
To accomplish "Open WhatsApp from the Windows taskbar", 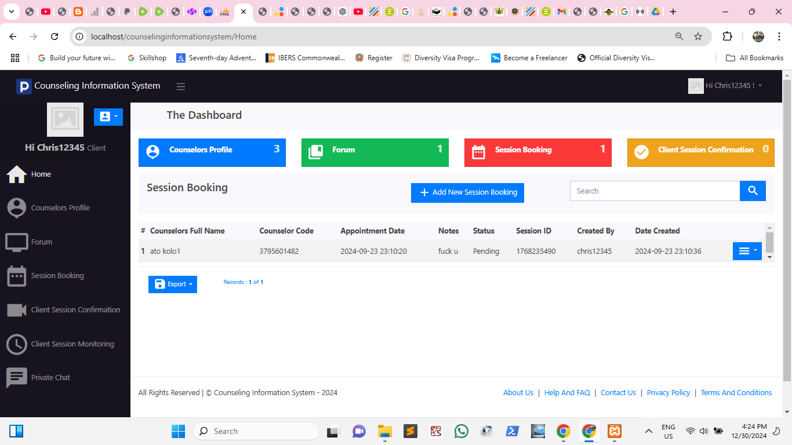I will (x=462, y=431).
